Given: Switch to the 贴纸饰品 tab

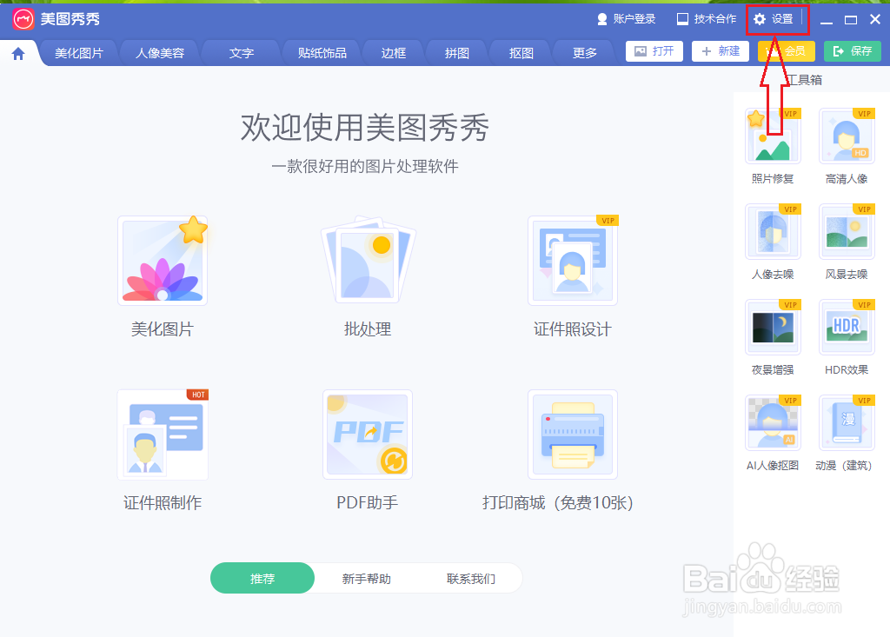Looking at the screenshot, I should click(322, 53).
